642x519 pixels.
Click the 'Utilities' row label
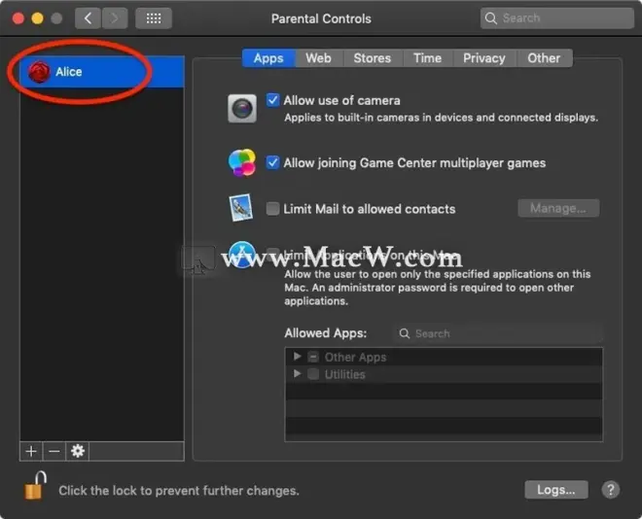344,374
